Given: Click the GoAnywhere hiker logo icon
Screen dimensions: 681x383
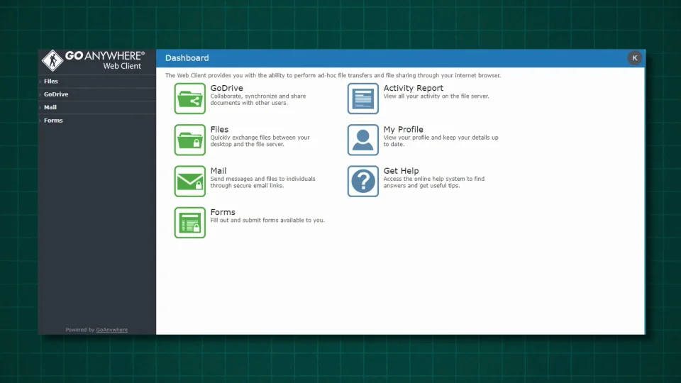Looking at the screenshot, I should (52, 60).
